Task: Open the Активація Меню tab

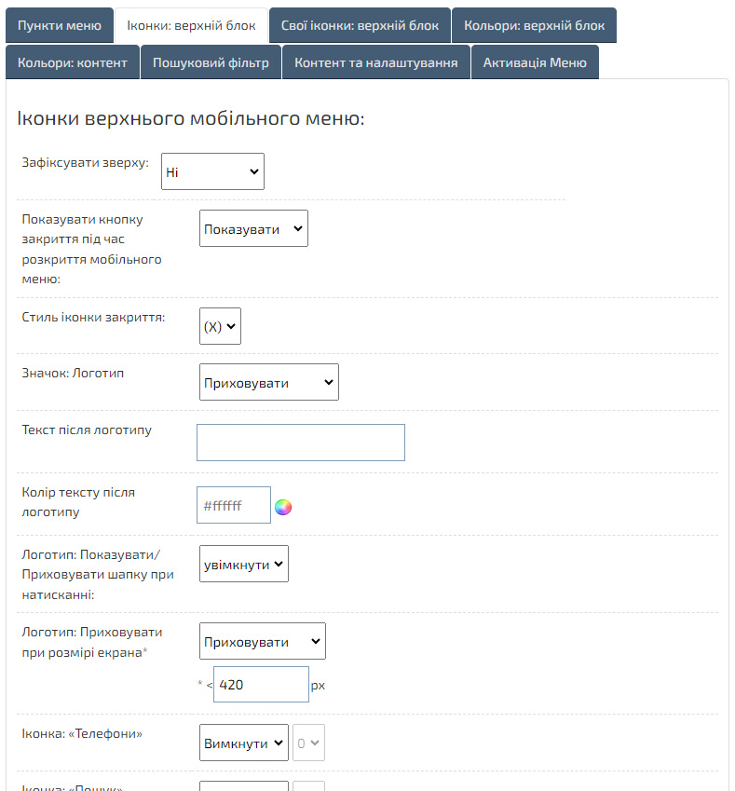Action: (535, 62)
